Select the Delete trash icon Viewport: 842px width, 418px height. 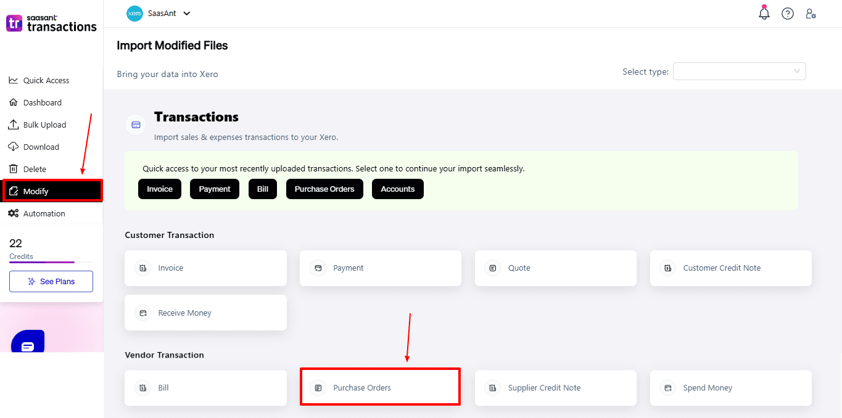[x=13, y=169]
